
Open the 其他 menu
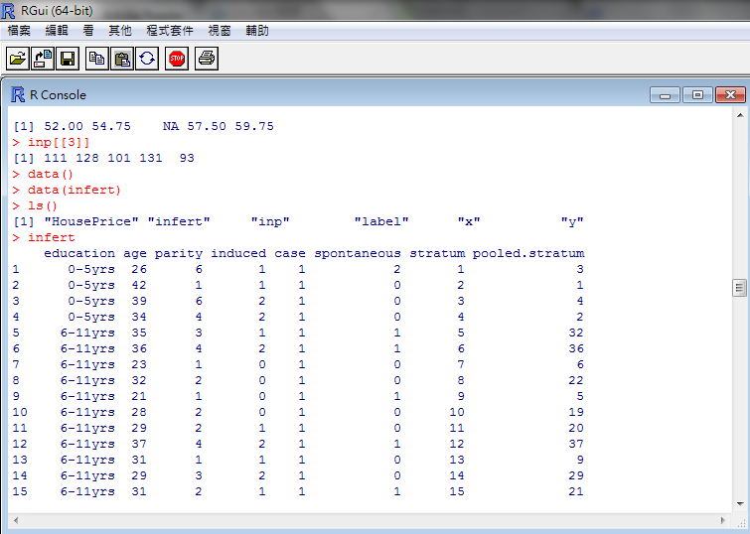tap(119, 31)
